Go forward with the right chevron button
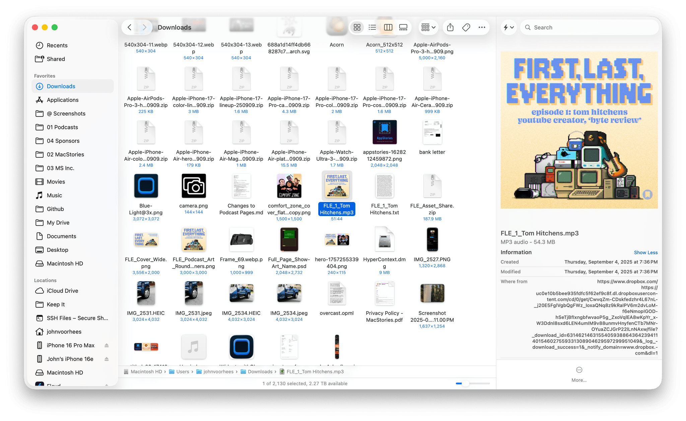The width and height of the screenshot is (686, 421). [x=144, y=27]
